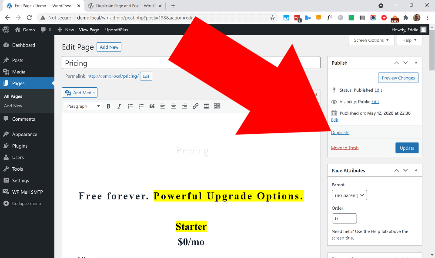435x258 pixels.
Task: Click the align center icon
Action: click(x=174, y=106)
